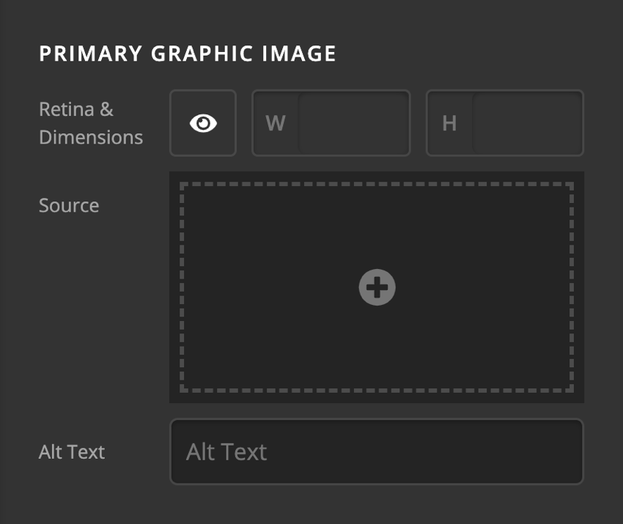Toggle the Retina eye icon
The image size is (623, 524).
[203, 123]
